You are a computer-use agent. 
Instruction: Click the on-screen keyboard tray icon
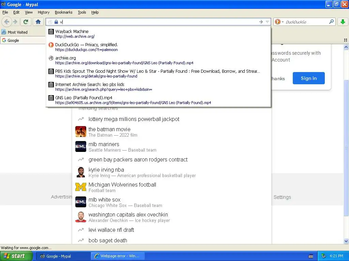coord(311,256)
